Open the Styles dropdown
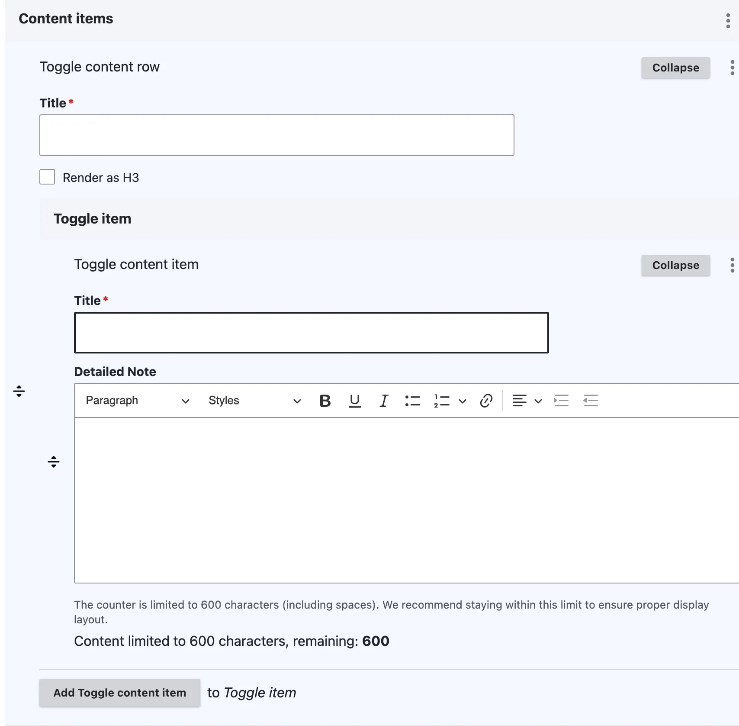739x726 pixels. [x=254, y=401]
